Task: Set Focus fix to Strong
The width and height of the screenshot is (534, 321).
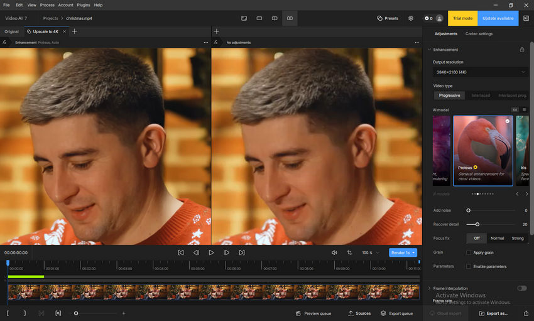Action: (x=518, y=238)
